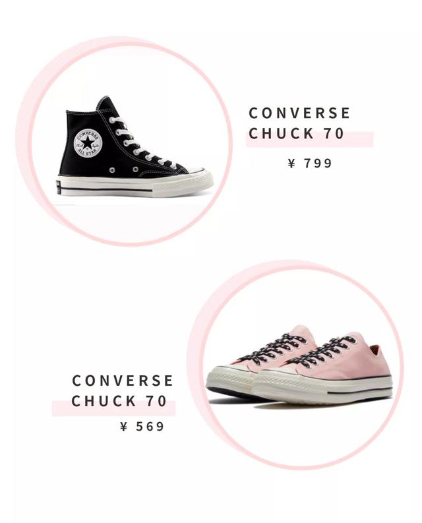The image size is (422, 523).
Task: Click the yen symbol beside 799
Action: (291, 164)
